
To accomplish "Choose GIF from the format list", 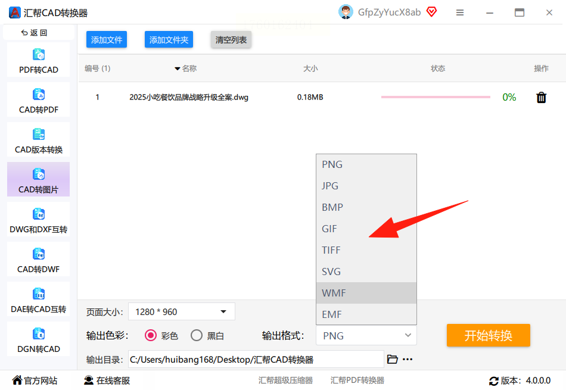I will (366, 229).
